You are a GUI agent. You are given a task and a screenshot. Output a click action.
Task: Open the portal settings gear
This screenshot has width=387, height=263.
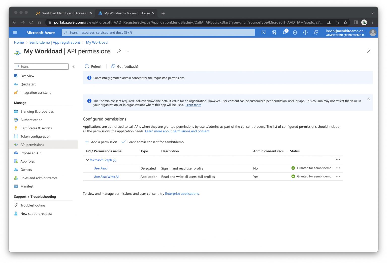295,33
